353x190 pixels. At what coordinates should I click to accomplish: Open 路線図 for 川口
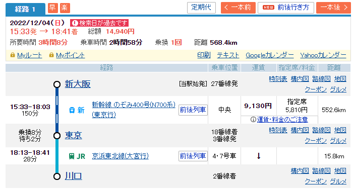click(322, 171)
